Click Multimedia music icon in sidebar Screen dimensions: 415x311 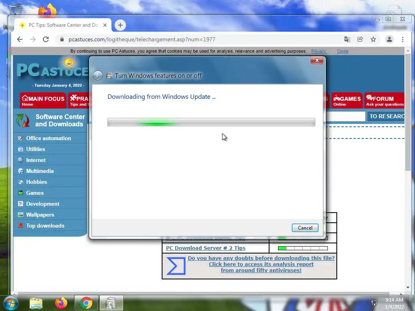coord(20,171)
